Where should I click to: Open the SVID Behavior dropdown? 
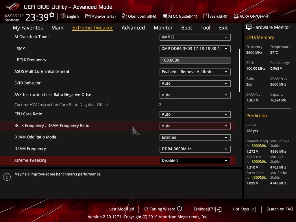[195, 84]
